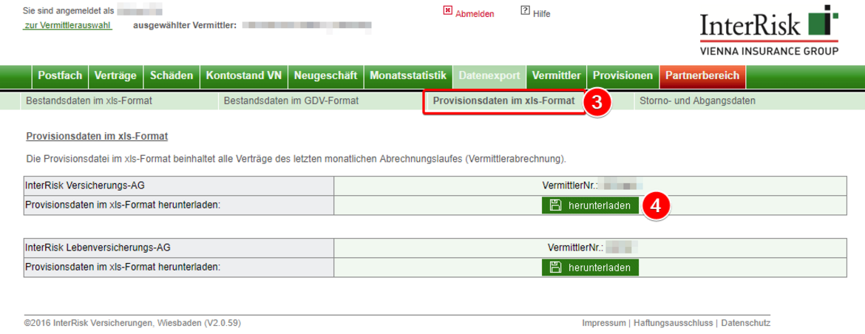The width and height of the screenshot is (865, 334).
Task: Select the Kontostand VN menu tab
Action: (244, 76)
